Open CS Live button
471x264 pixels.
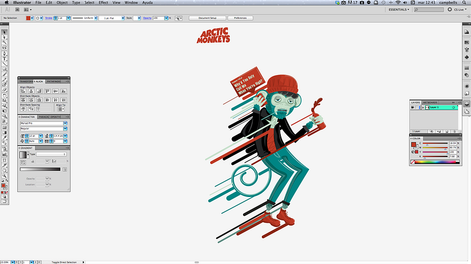[x=457, y=10]
